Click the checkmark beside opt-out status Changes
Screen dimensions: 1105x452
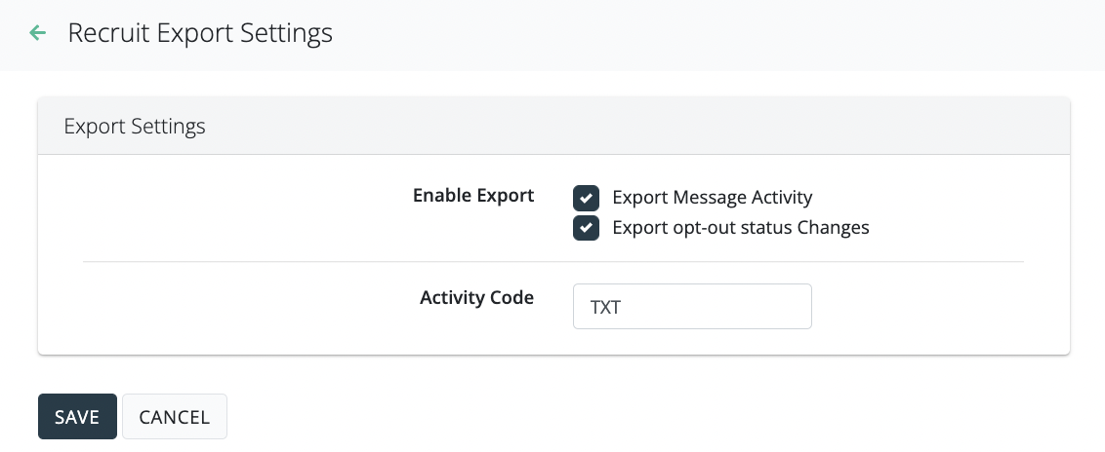pos(586,228)
